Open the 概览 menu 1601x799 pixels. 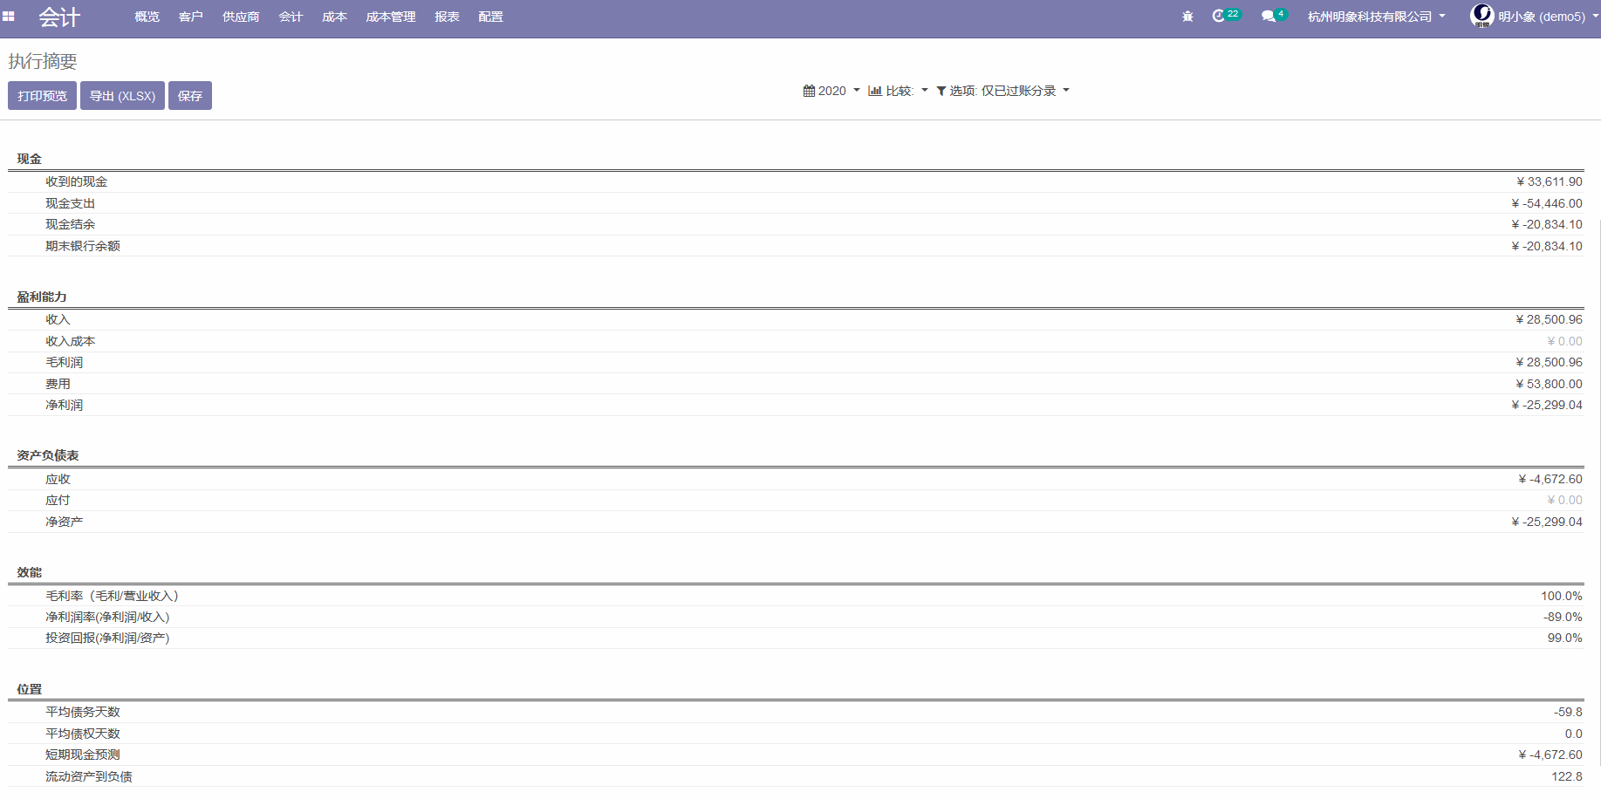coord(147,17)
